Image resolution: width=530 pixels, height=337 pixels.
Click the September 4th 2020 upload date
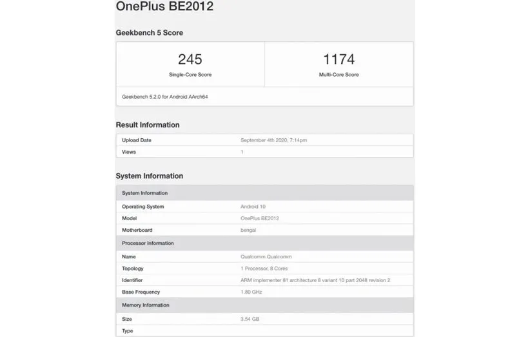(x=274, y=140)
